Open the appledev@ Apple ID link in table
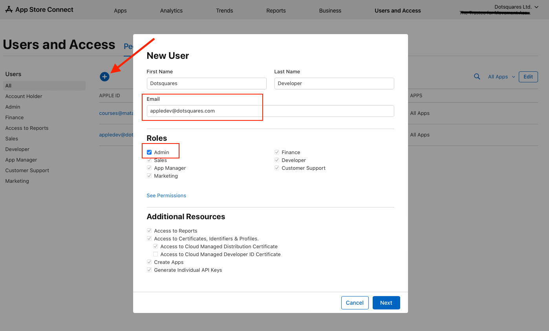 point(116,135)
